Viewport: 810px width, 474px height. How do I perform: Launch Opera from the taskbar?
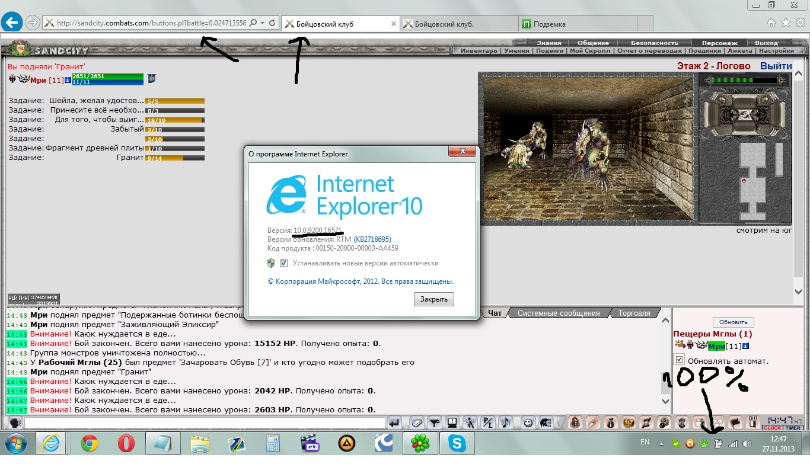click(126, 443)
